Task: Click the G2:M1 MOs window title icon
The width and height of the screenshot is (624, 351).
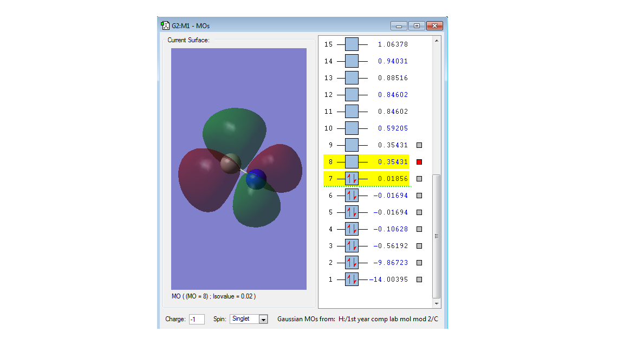Action: [x=165, y=26]
